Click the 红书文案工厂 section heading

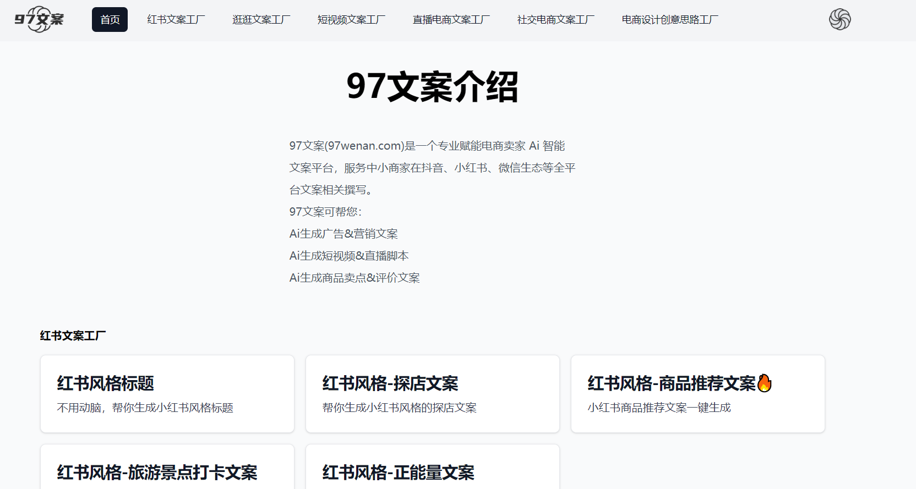73,336
